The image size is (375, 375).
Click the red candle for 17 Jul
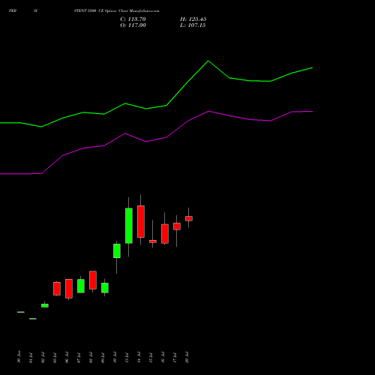point(177,226)
